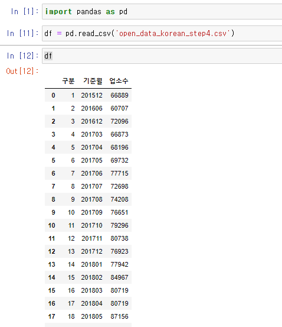The height and width of the screenshot is (327, 282).
Task: Click the cell 201704
Action: click(92, 147)
